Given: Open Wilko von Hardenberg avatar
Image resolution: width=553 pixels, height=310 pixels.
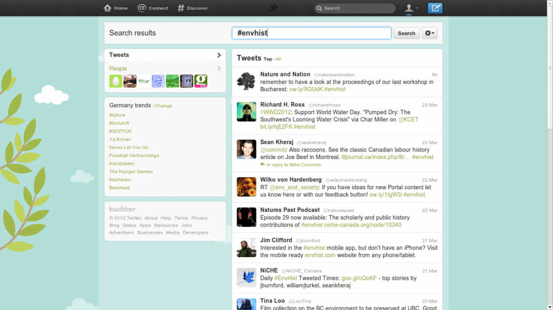Looking at the screenshot, I should coord(246,187).
